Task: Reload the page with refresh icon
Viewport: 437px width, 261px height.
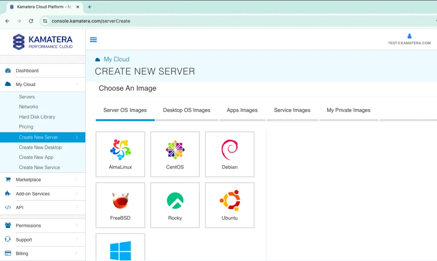Action: click(x=31, y=21)
